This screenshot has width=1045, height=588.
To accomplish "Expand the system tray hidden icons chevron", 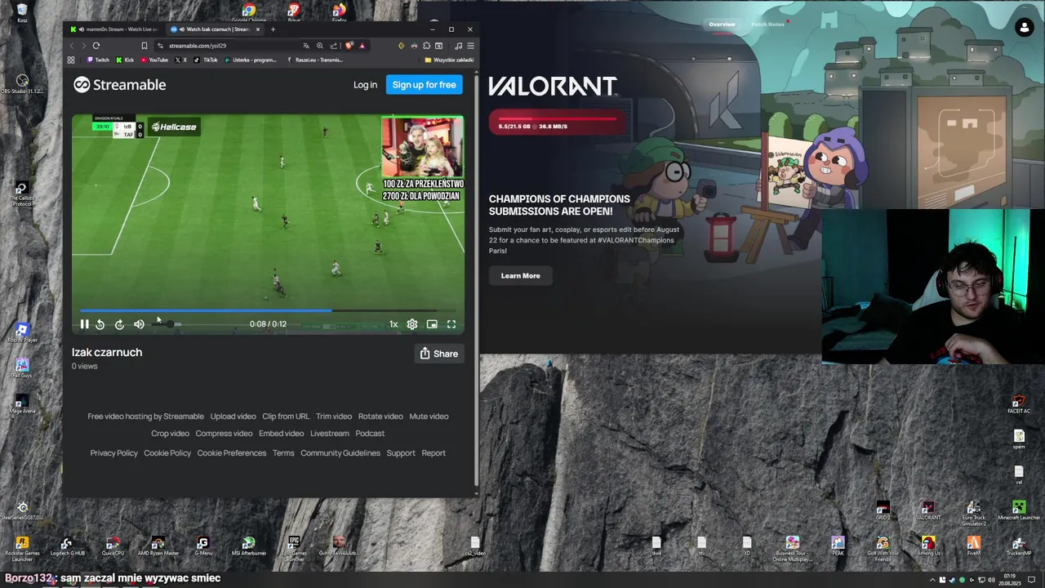I will (x=932, y=580).
